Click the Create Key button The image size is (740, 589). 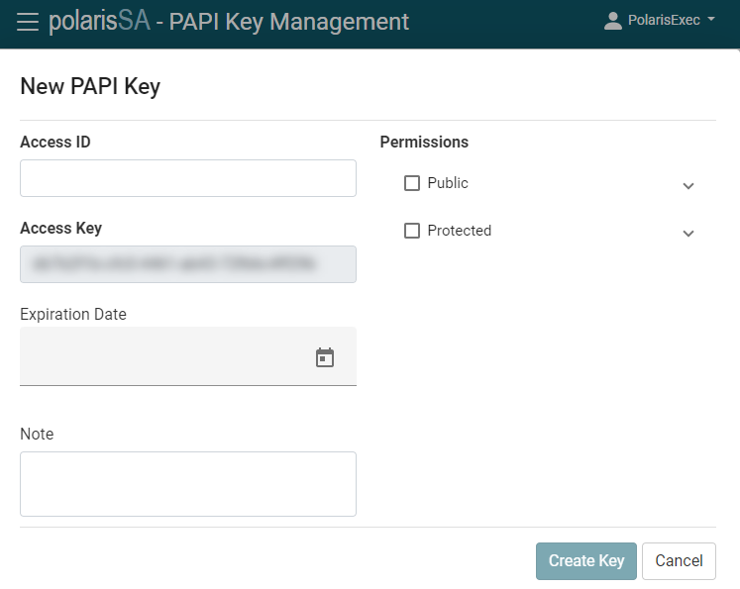586,560
